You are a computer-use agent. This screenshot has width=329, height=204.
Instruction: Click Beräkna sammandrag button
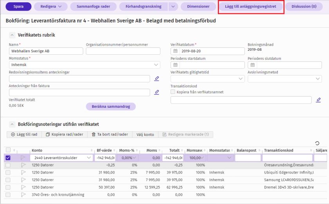pos(111,107)
